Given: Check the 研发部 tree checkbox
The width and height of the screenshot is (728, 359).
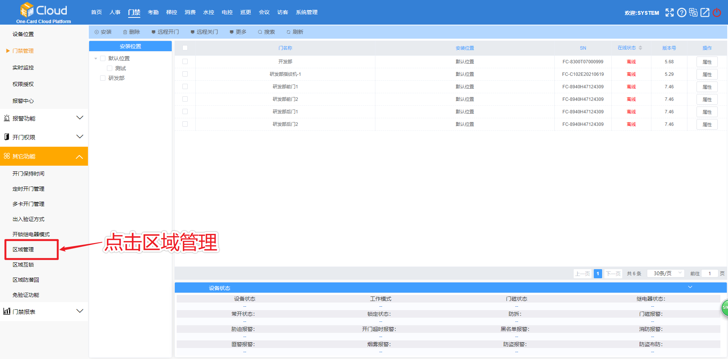Looking at the screenshot, I should click(103, 78).
